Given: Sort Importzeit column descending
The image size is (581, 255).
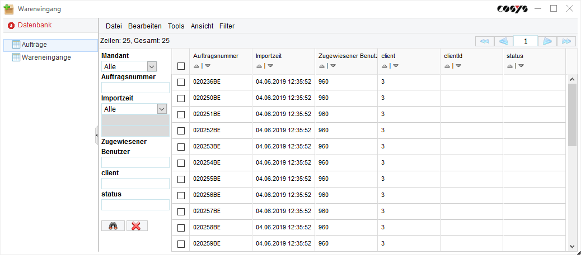Looking at the screenshot, I should 270,66.
